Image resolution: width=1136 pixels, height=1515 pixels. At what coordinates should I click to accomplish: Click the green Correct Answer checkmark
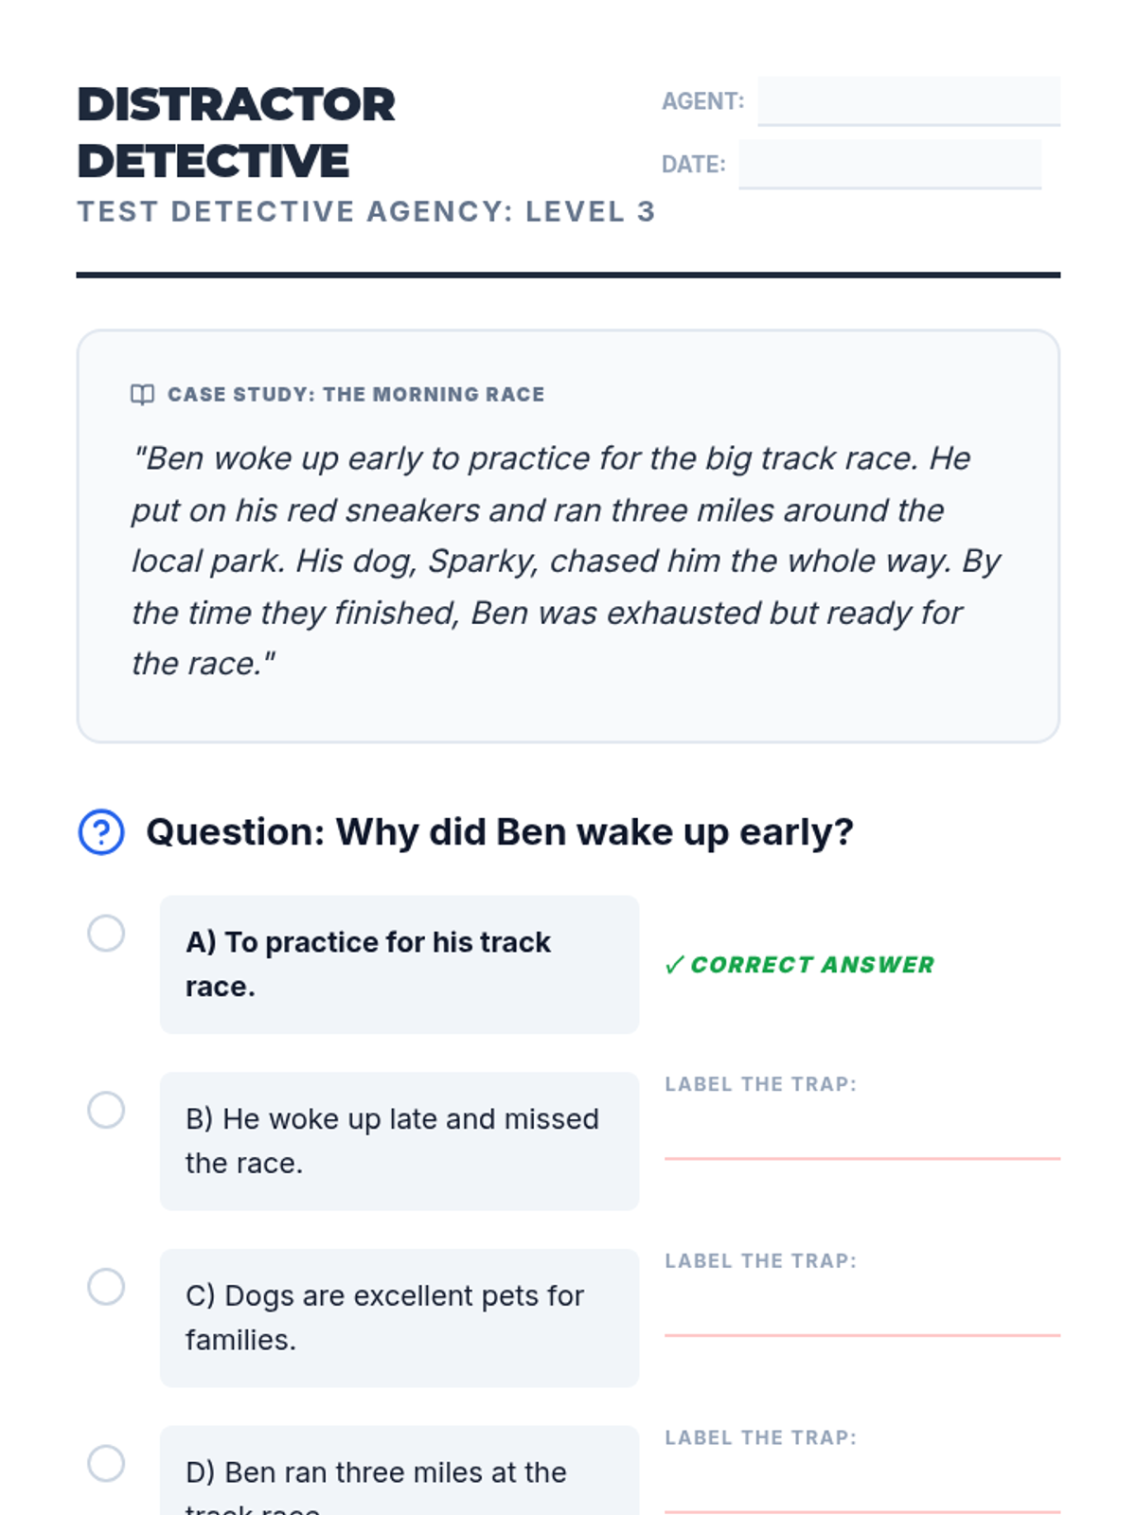[674, 965]
